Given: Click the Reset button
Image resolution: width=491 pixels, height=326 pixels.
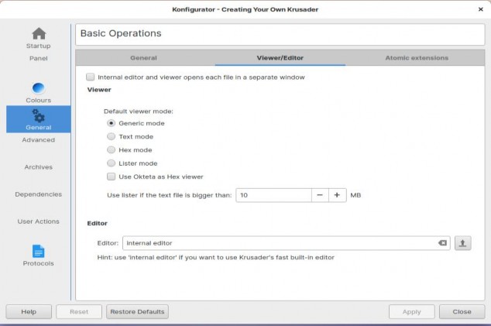Looking at the screenshot, I should 79,311.
